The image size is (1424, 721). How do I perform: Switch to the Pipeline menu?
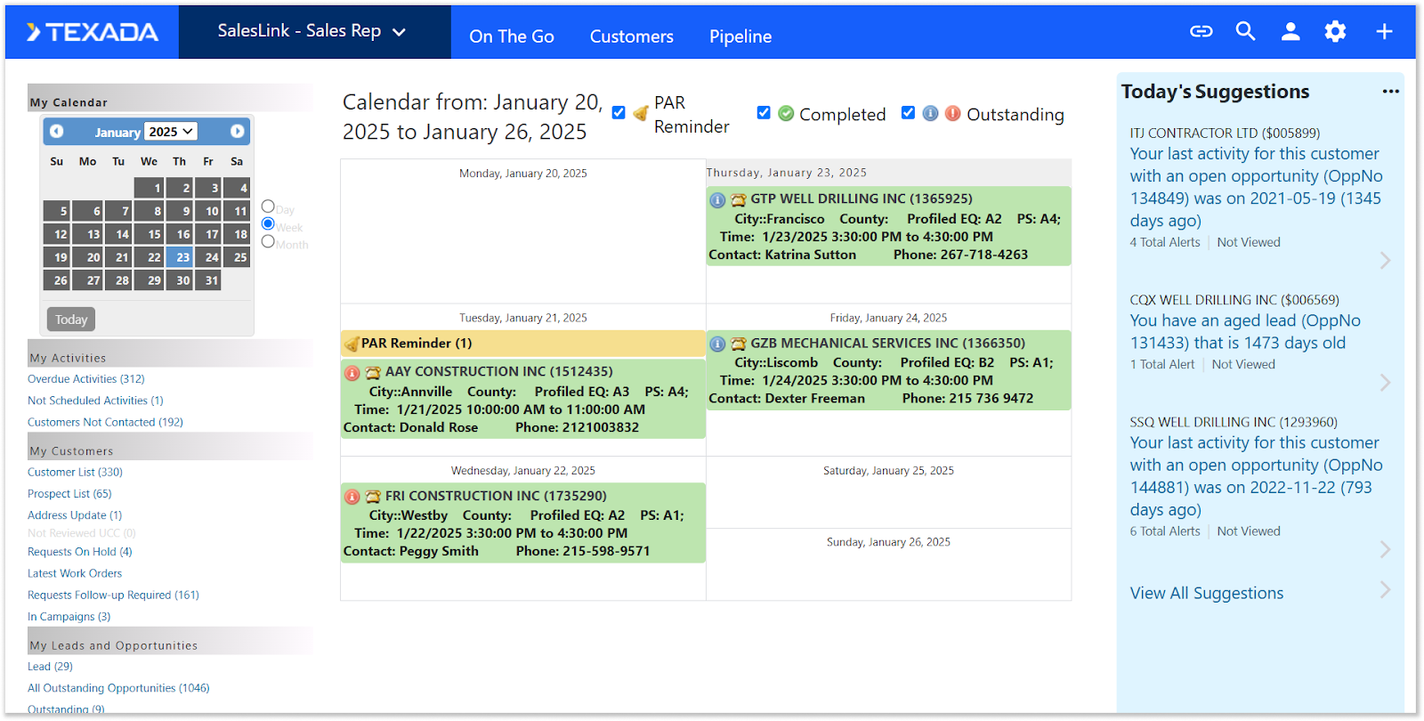740,36
